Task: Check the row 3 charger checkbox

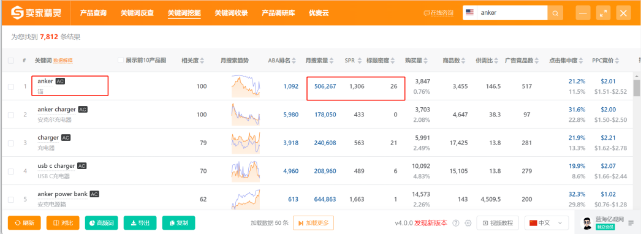Action: point(11,143)
